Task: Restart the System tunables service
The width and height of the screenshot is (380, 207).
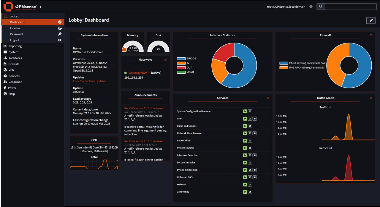Action: tap(250, 163)
